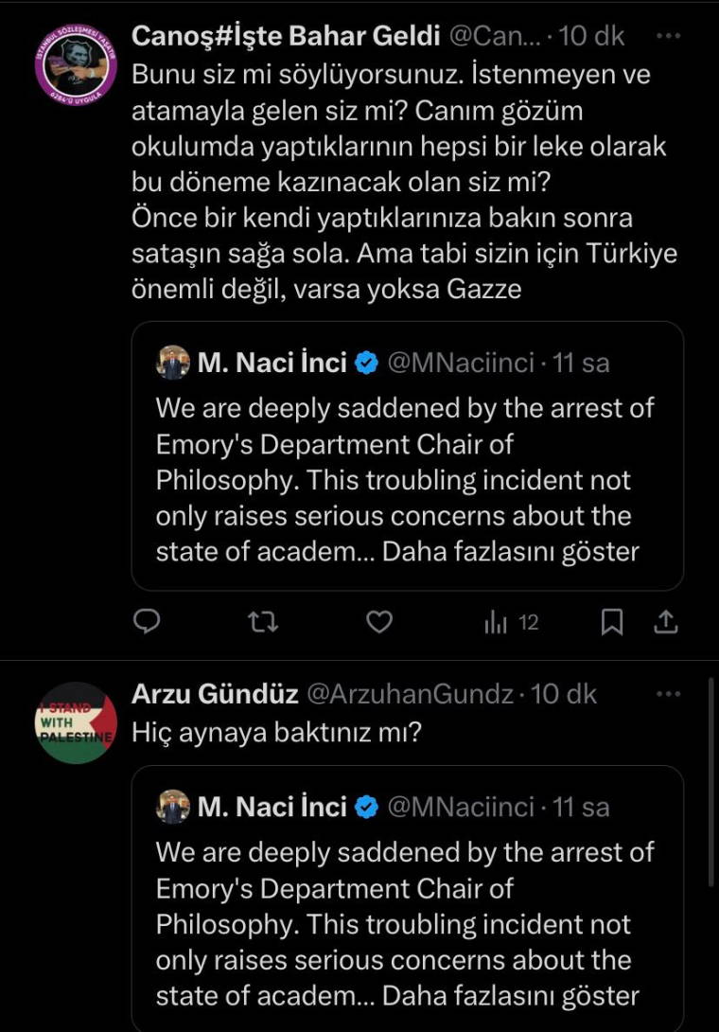Open the tweet 'Hiç aynaya baktınız mı?'
This screenshot has width=719, height=1032.
click(274, 733)
